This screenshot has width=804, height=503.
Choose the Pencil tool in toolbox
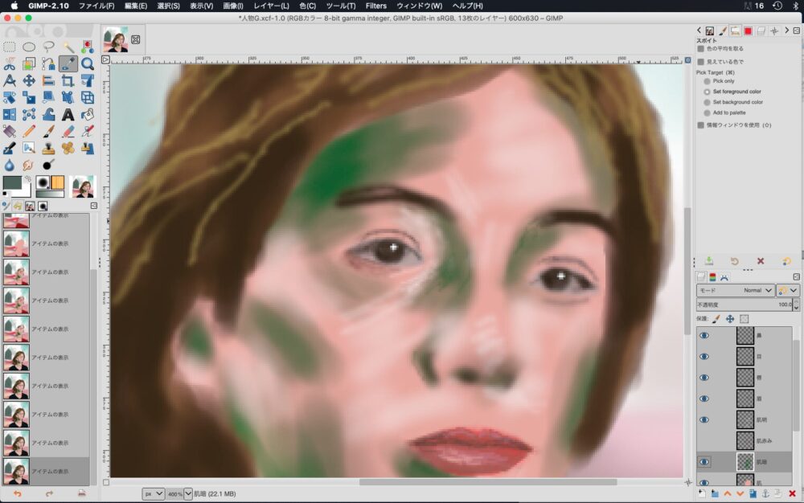pyautogui.click(x=29, y=131)
